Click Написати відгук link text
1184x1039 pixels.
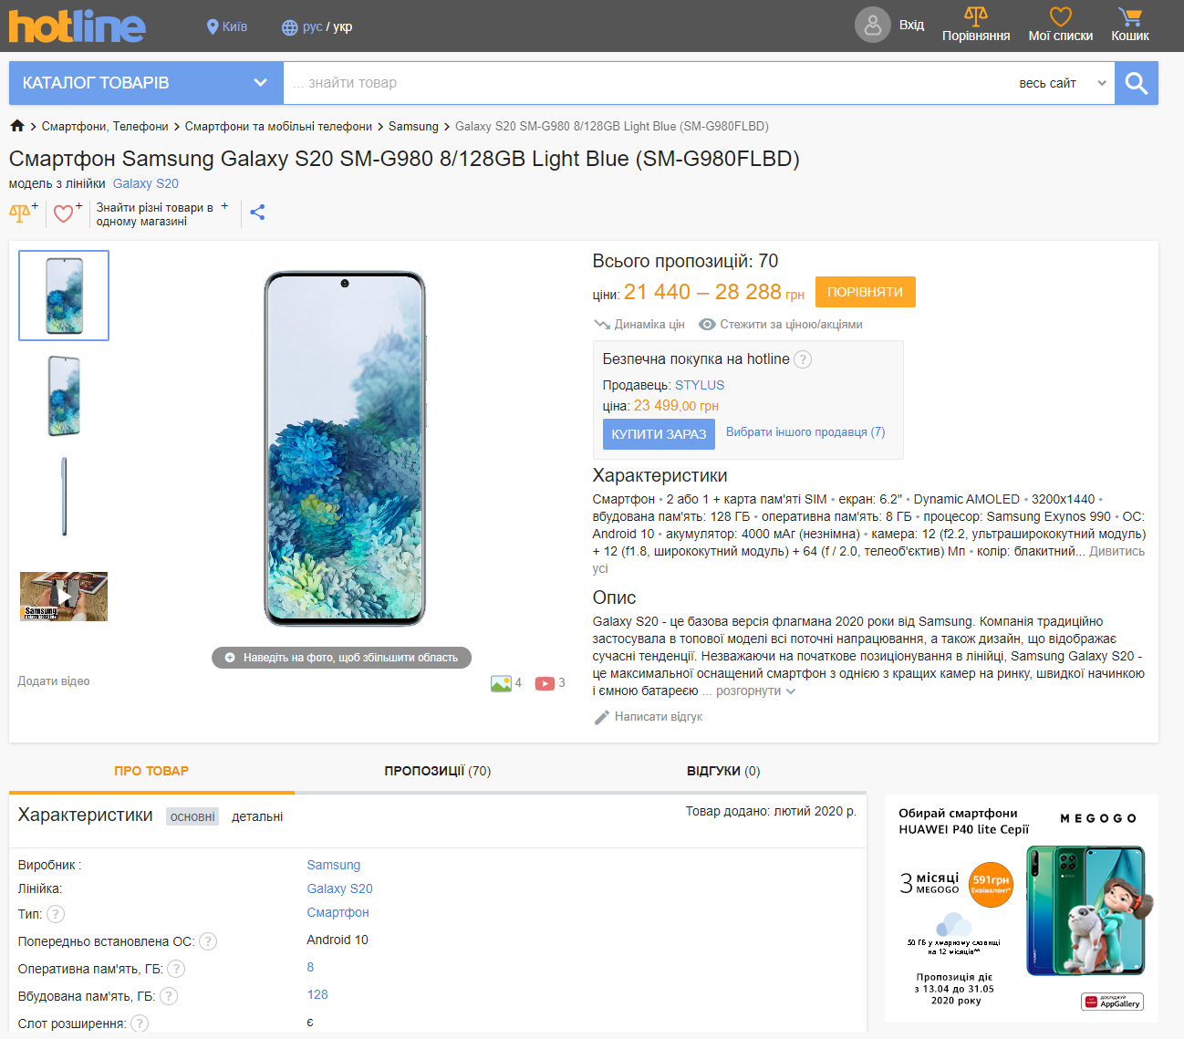659,717
